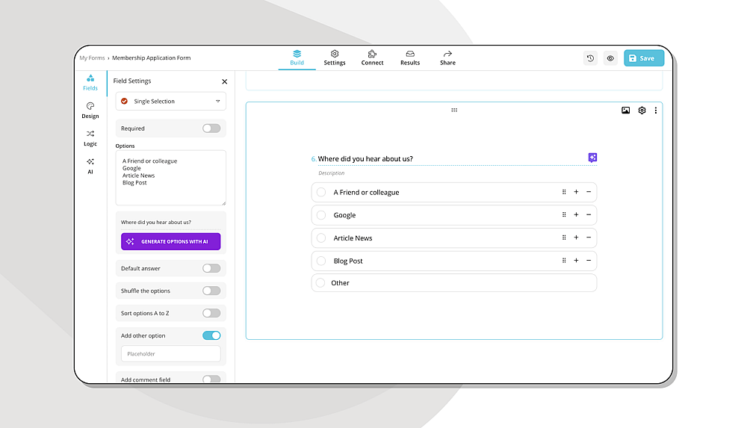Open the form revision history icon
The height and width of the screenshot is (428, 747).
click(590, 58)
